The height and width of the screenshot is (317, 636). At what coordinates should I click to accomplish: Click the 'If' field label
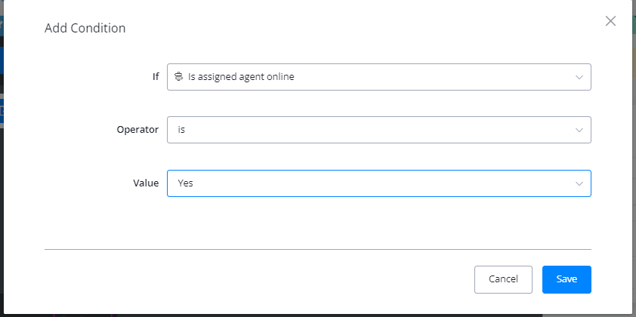(x=155, y=77)
